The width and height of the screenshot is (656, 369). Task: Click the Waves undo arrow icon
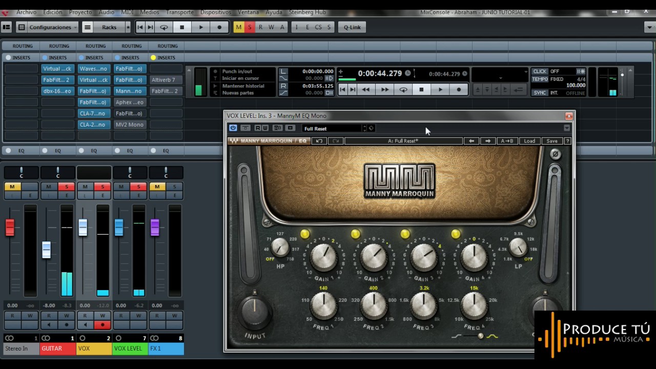[319, 141]
